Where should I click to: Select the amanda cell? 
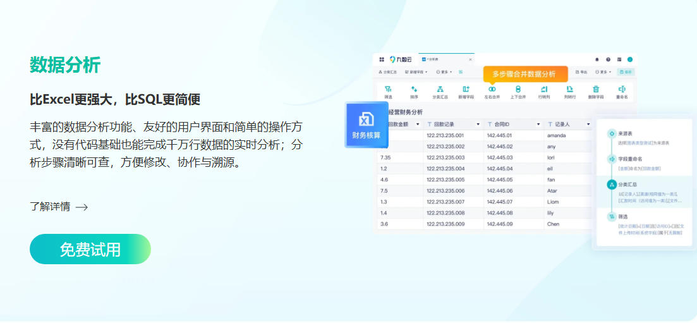pos(569,135)
